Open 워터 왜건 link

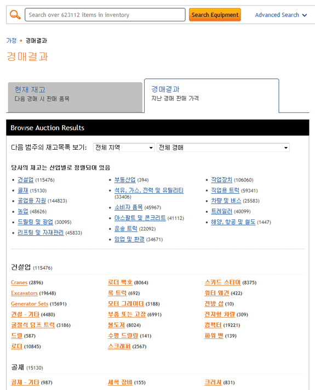tap(216, 293)
